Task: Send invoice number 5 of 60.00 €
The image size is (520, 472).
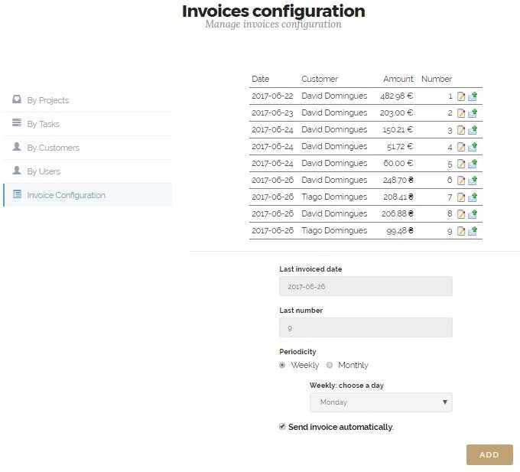Action: click(x=473, y=164)
